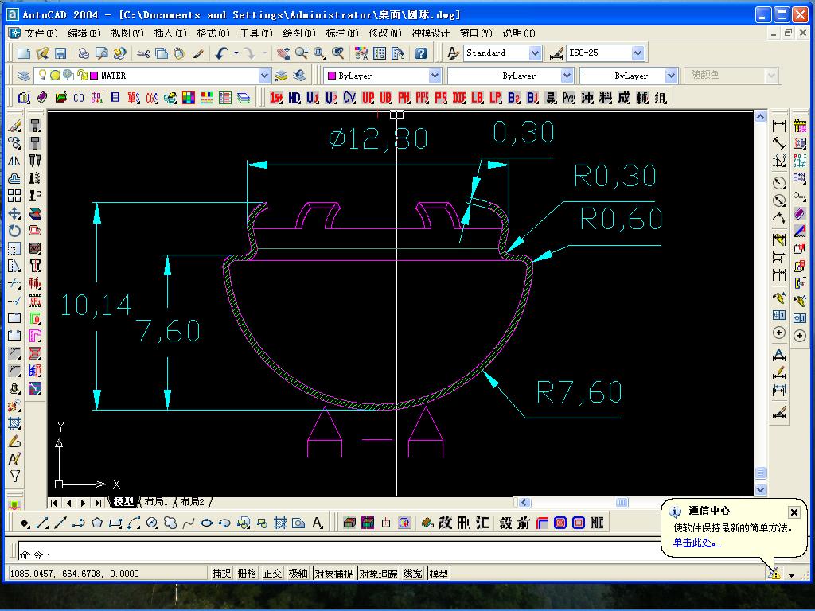Click the LP stamping toolbar icon
815x611 pixels.
495,98
